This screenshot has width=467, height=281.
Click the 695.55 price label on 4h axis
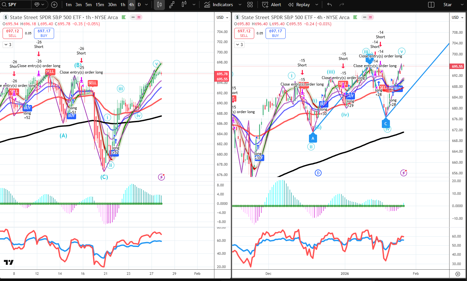pos(457,66)
